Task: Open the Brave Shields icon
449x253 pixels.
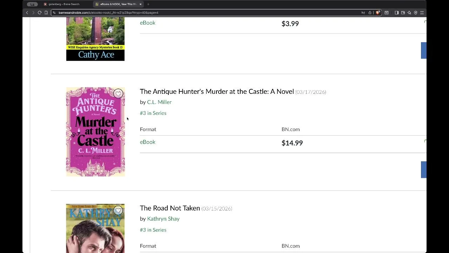Action: (x=377, y=13)
